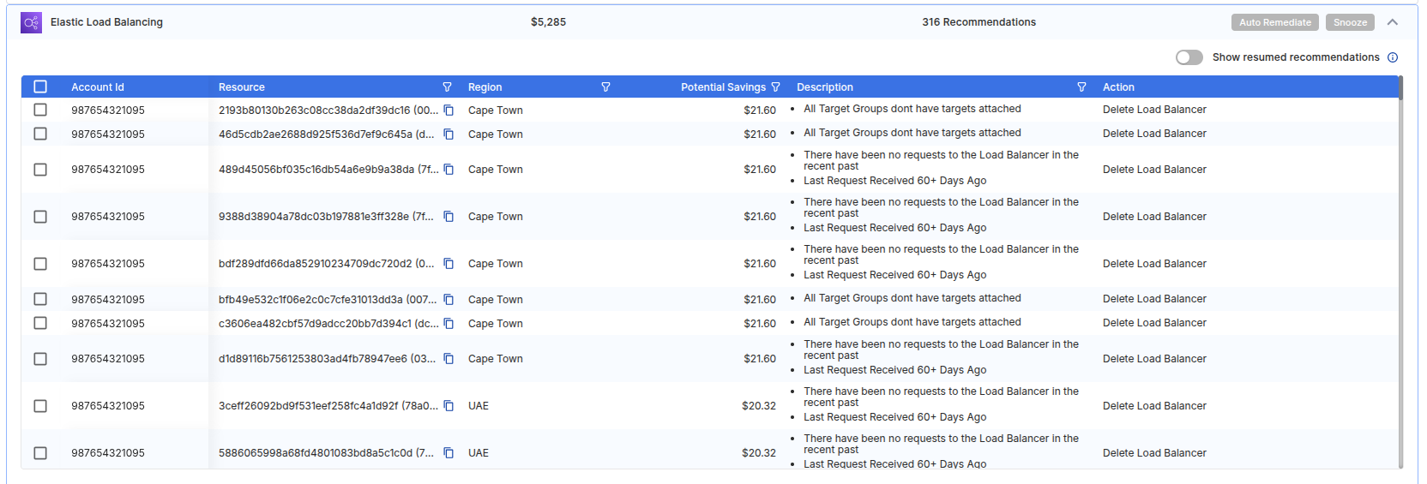Copy resource ID starting with bfb49e532c1f
Screen dimensions: 1427x484
(x=449, y=300)
